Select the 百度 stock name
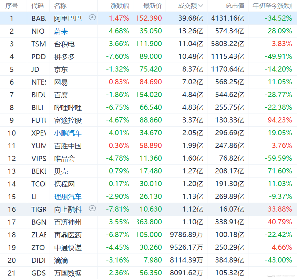The image size is (297, 279). 61,95
